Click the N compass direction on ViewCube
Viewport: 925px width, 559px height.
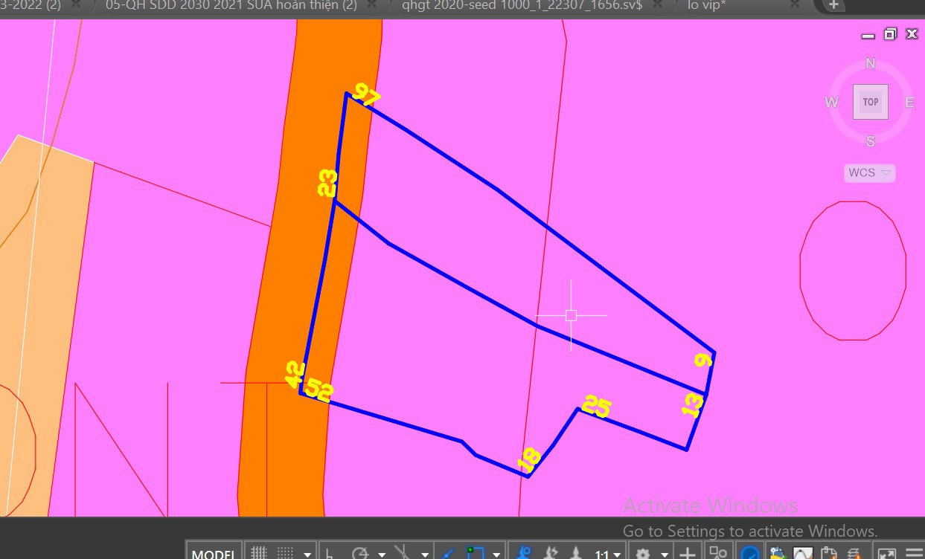pos(870,64)
